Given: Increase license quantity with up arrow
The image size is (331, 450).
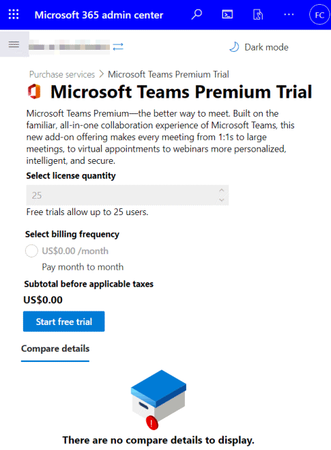Looking at the screenshot, I should click(x=221, y=191).
